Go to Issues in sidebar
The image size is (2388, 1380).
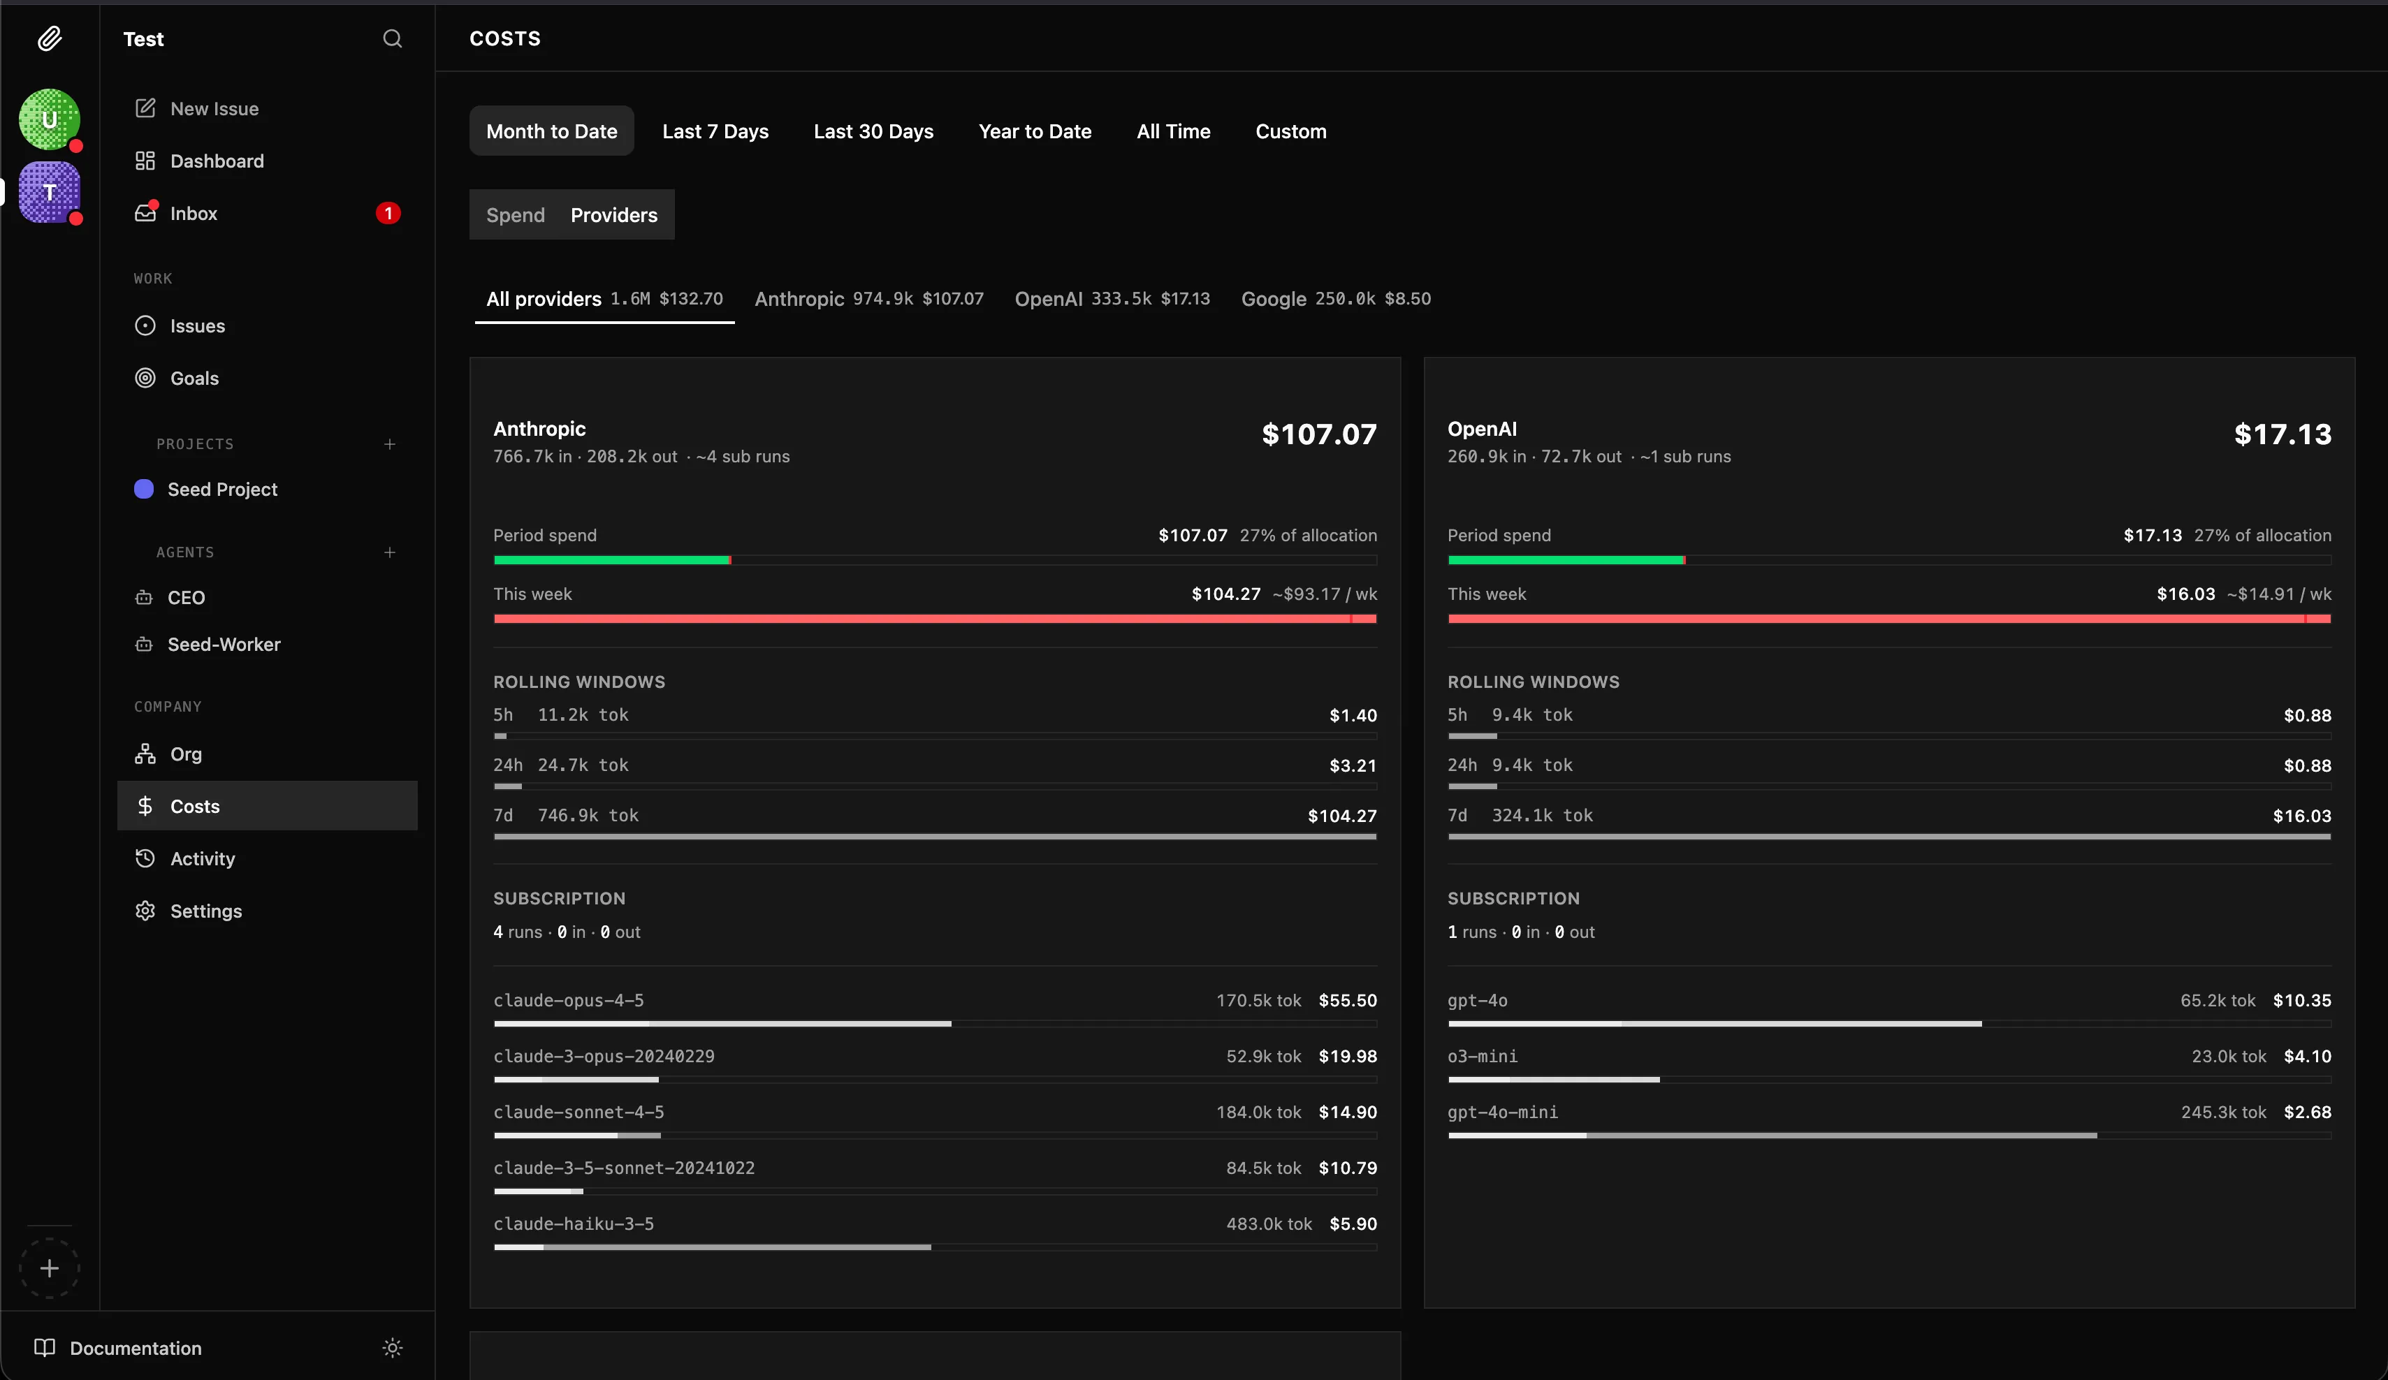coord(267,326)
